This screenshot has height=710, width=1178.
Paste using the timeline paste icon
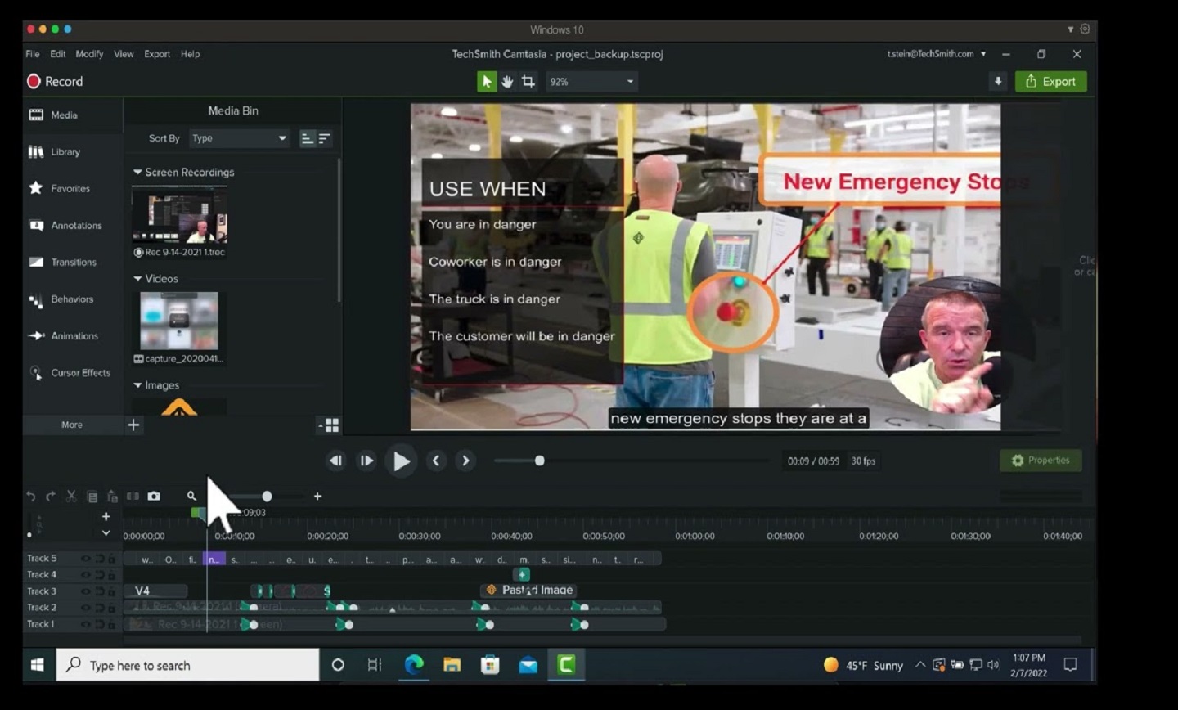tap(112, 497)
